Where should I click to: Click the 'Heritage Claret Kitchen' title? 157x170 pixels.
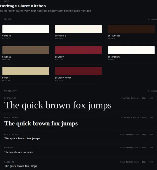point(23,6)
